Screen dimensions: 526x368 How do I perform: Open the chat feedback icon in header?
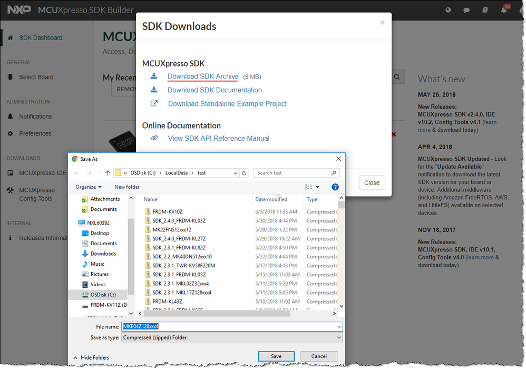tap(466, 10)
